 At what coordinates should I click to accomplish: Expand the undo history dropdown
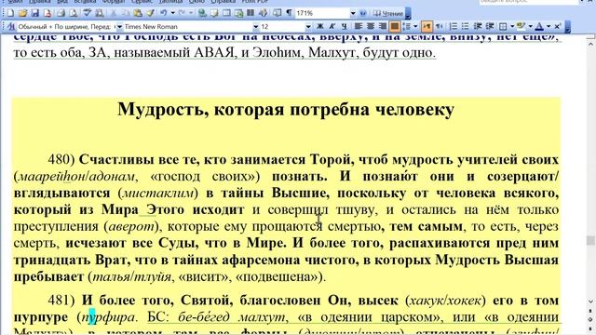[172, 13]
